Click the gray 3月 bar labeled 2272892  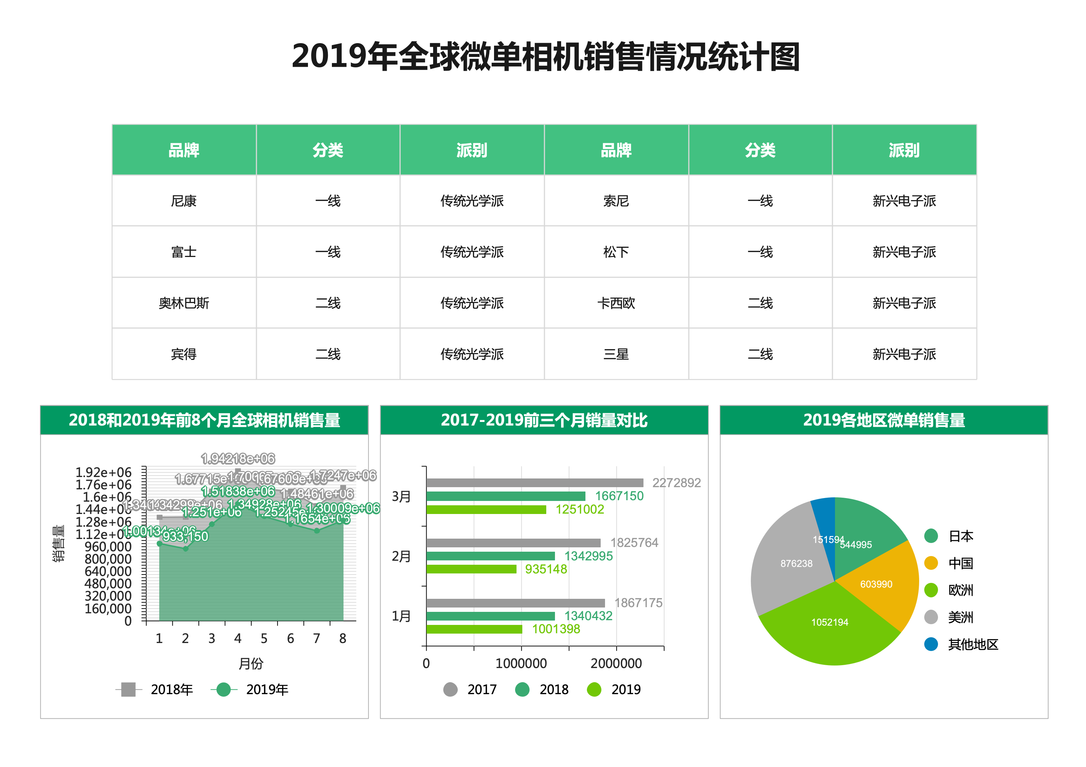tap(535, 482)
